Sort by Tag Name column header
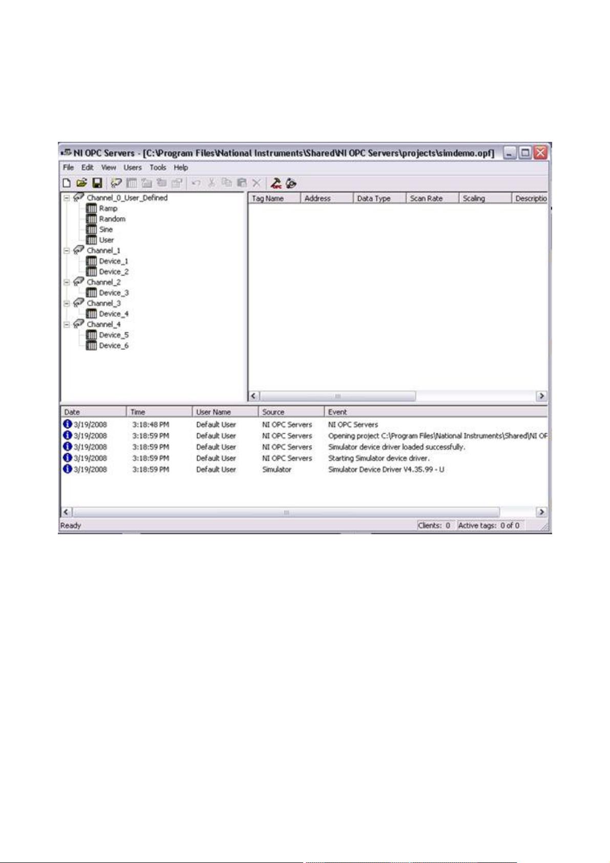The width and height of the screenshot is (610, 863). point(275,198)
